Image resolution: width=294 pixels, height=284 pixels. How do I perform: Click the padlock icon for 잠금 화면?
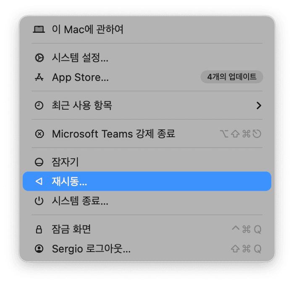click(x=39, y=229)
